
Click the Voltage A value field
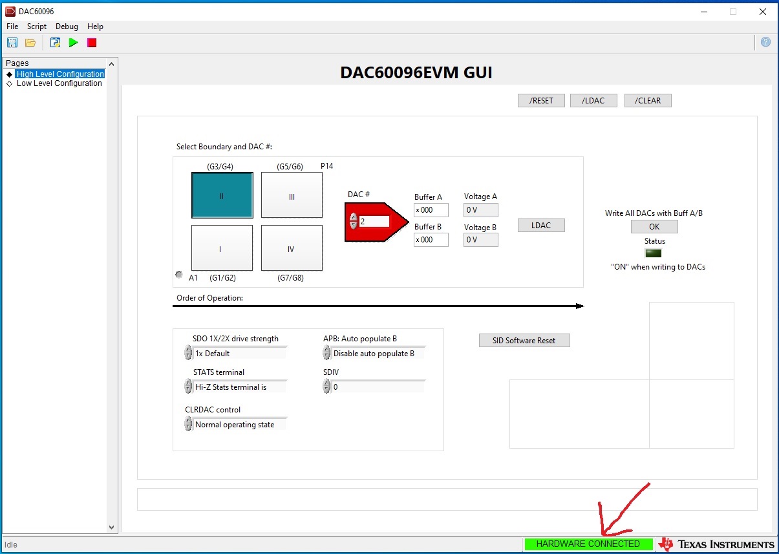(x=481, y=210)
